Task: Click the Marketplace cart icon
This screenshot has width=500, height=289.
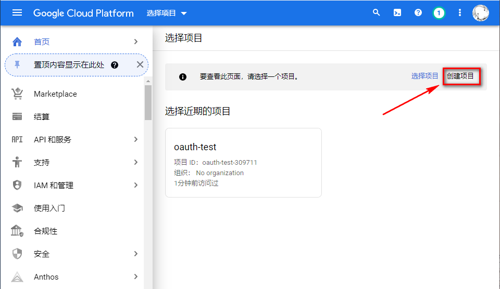Action: point(17,94)
